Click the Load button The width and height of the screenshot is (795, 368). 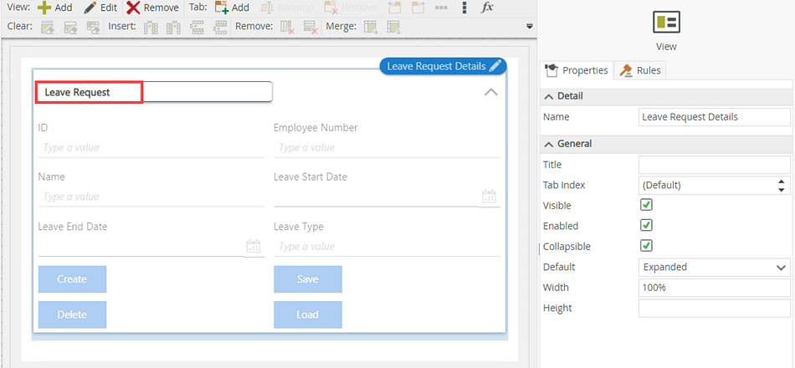click(x=308, y=314)
